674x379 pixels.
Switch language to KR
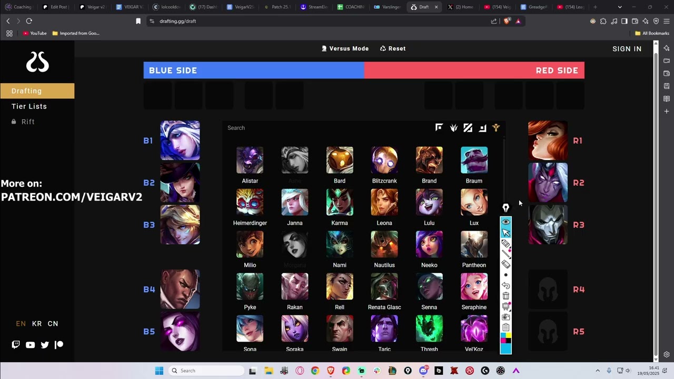point(37,324)
